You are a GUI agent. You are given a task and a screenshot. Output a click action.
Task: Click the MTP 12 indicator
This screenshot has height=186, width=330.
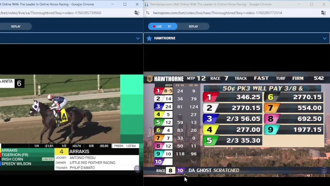pos(196,78)
